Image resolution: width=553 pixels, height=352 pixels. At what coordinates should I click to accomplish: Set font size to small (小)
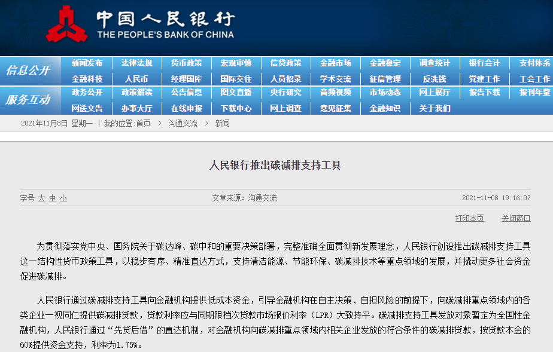(x=63, y=198)
